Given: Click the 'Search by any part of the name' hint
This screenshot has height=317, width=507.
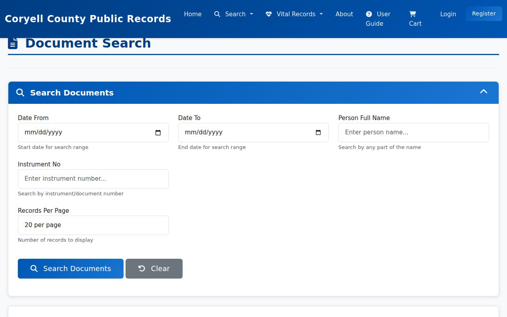Looking at the screenshot, I should pyautogui.click(x=379, y=147).
